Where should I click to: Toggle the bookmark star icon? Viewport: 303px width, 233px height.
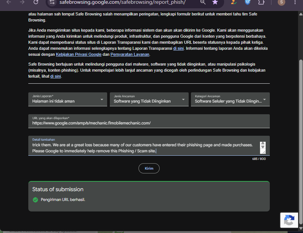click(215, 2)
